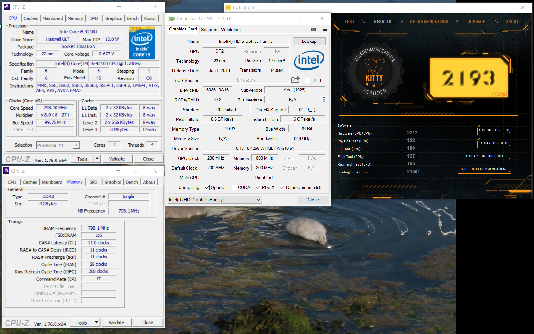Click the DRAM Frequency value 798.1 MHz

pos(98,228)
